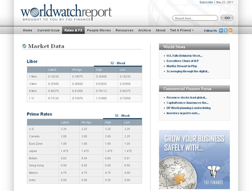Click the Grow Your Business banner ad
Viewport: 252px width, 191px height.
tap(194, 152)
